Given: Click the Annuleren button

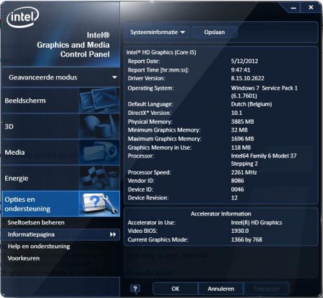Looking at the screenshot, I should pyautogui.click(x=221, y=288).
